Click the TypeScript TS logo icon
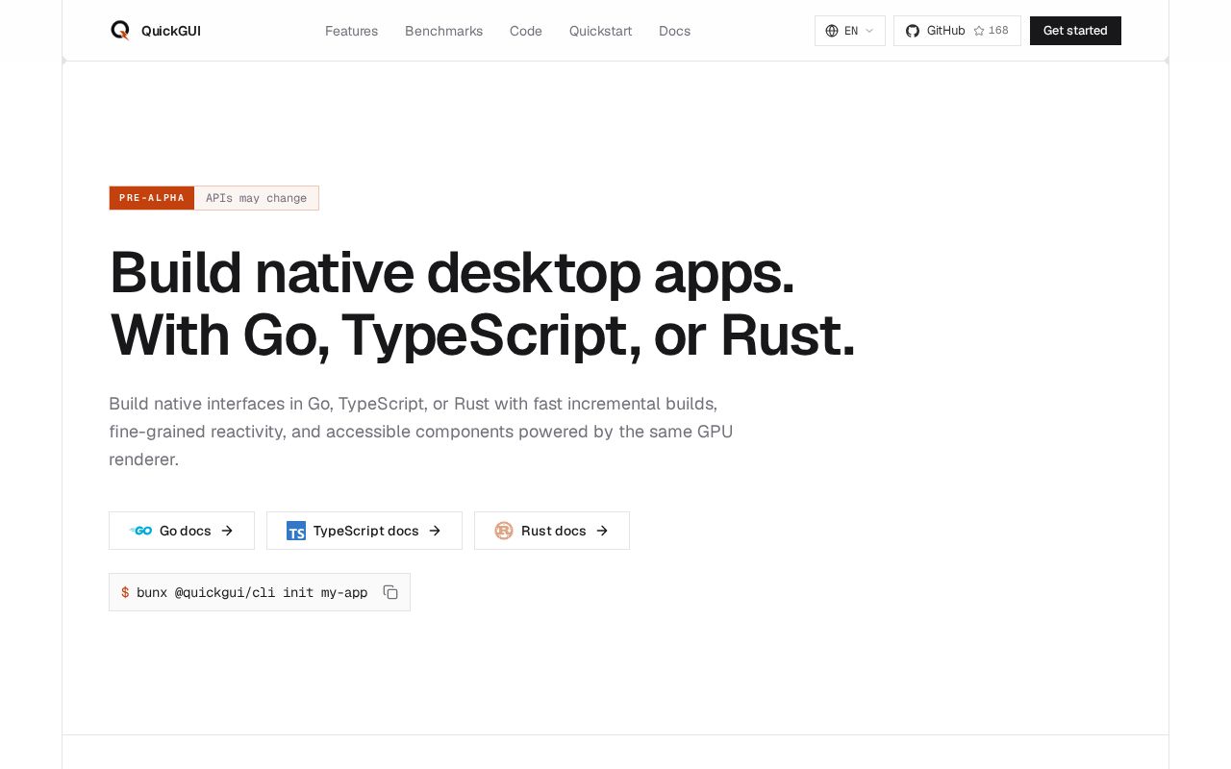The image size is (1231, 769). coord(296,531)
